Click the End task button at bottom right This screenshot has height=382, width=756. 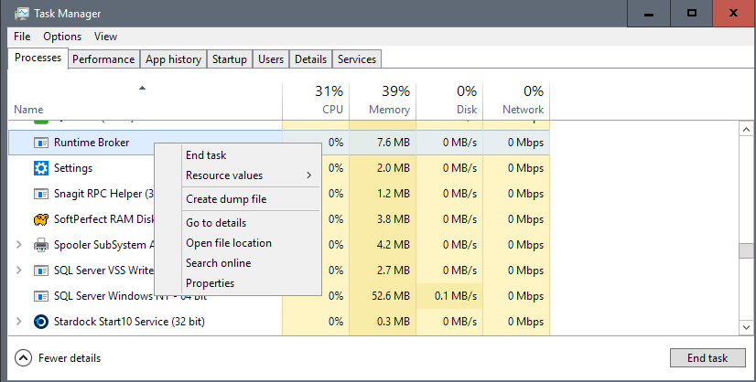click(x=707, y=358)
